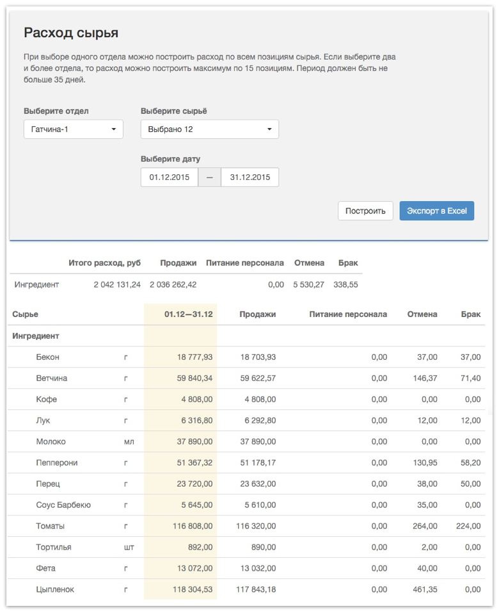The image size is (499, 611).
Task: Select the Цыпленок row name
Action: [x=55, y=589]
